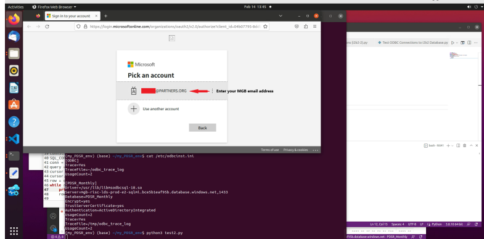The height and width of the screenshot is (239, 484).
Task: Change line ending via LF status item
Action: point(421,224)
